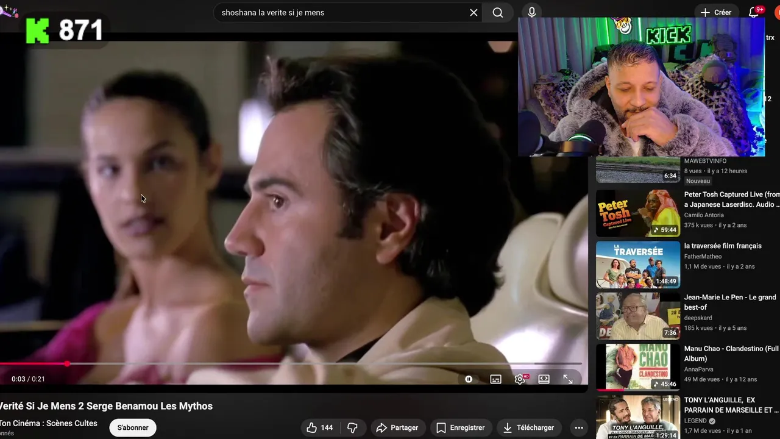Image resolution: width=780 pixels, height=439 pixels.
Task: Like the video with thumbs up
Action: 320,427
